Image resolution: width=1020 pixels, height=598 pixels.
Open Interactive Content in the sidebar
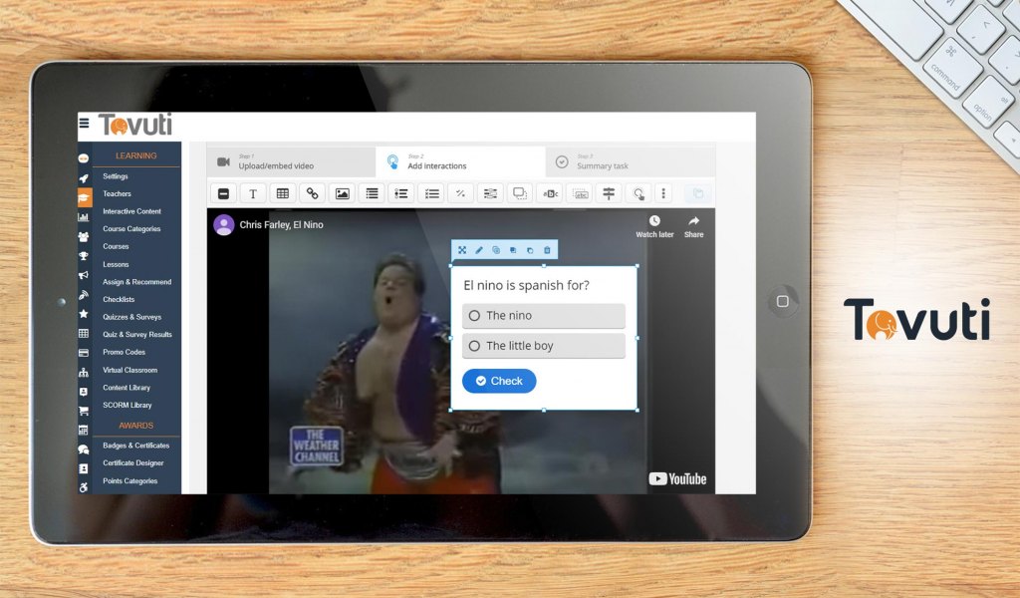click(131, 211)
